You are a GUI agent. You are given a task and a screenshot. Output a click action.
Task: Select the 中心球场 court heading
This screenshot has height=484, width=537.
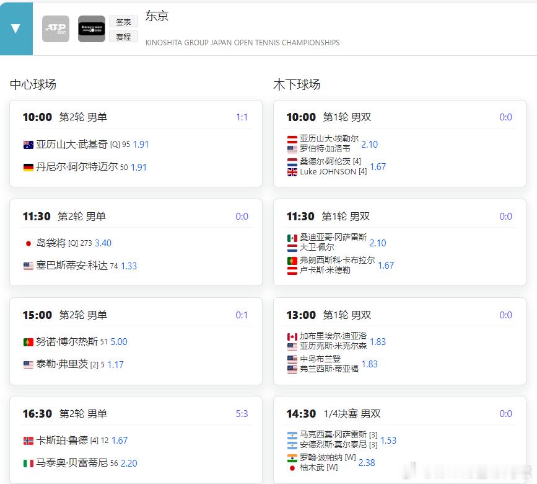point(33,84)
